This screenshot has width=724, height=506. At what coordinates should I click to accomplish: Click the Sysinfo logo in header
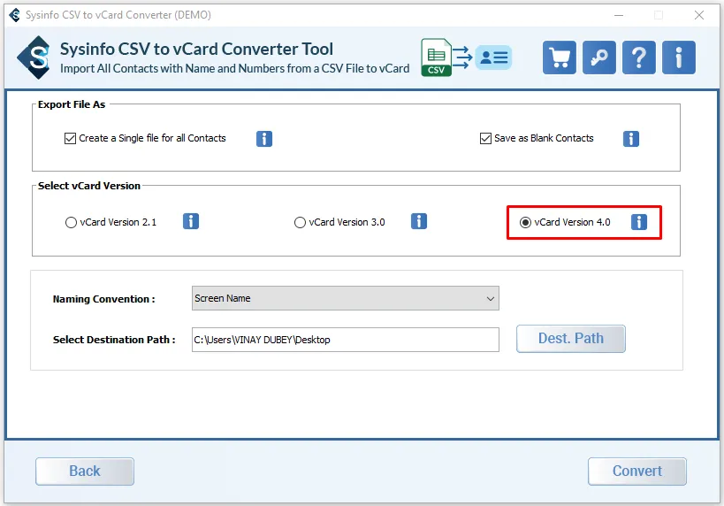pyautogui.click(x=34, y=57)
